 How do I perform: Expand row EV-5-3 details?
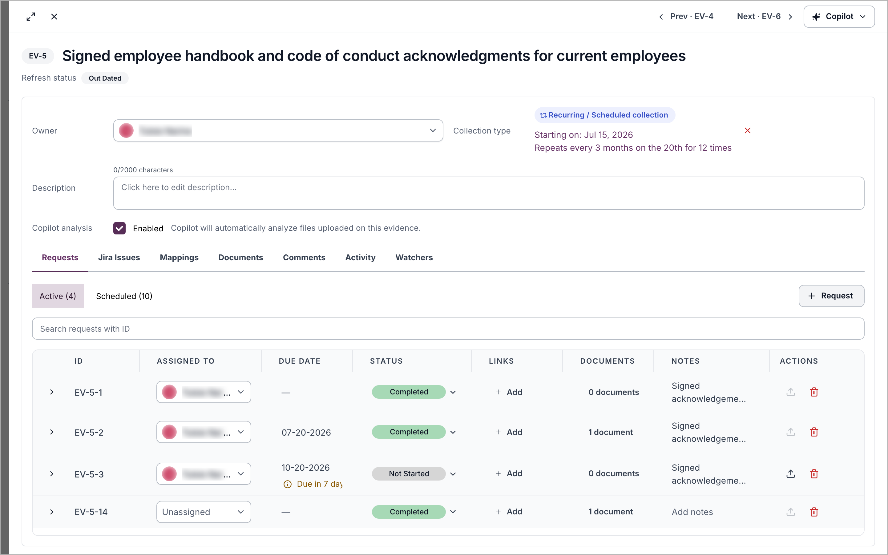pos(52,474)
